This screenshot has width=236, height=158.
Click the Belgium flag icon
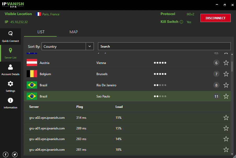coord(32,74)
